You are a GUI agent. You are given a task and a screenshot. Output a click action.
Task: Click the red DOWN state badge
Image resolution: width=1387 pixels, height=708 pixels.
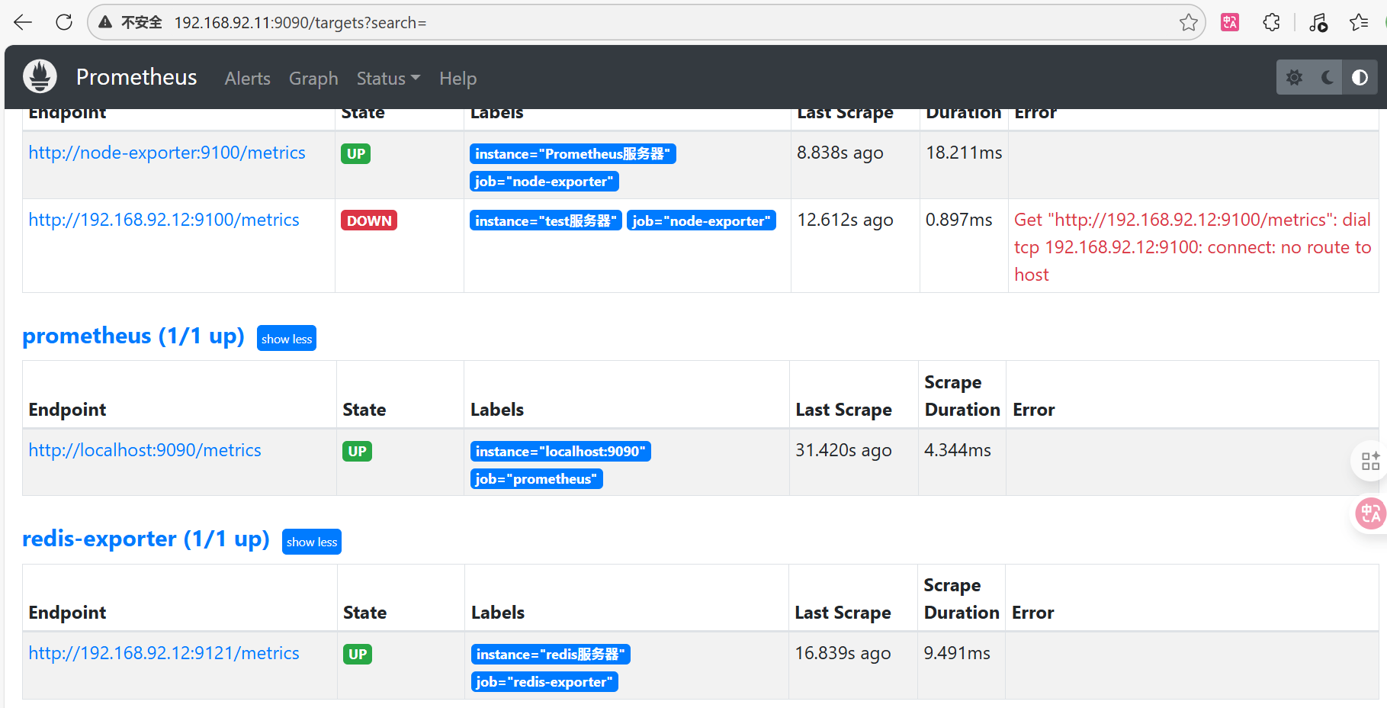point(369,220)
